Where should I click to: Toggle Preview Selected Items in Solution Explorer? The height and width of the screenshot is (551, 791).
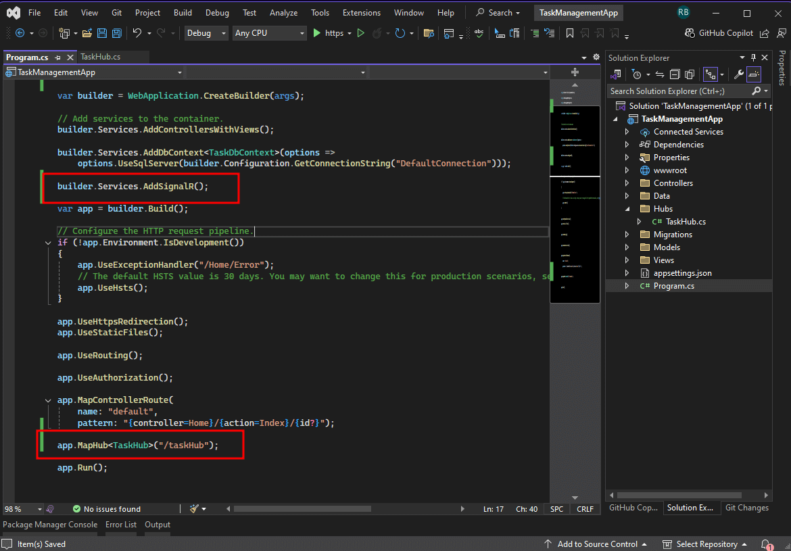click(x=753, y=74)
